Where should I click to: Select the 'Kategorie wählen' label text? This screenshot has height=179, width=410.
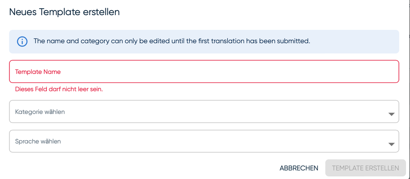point(40,112)
